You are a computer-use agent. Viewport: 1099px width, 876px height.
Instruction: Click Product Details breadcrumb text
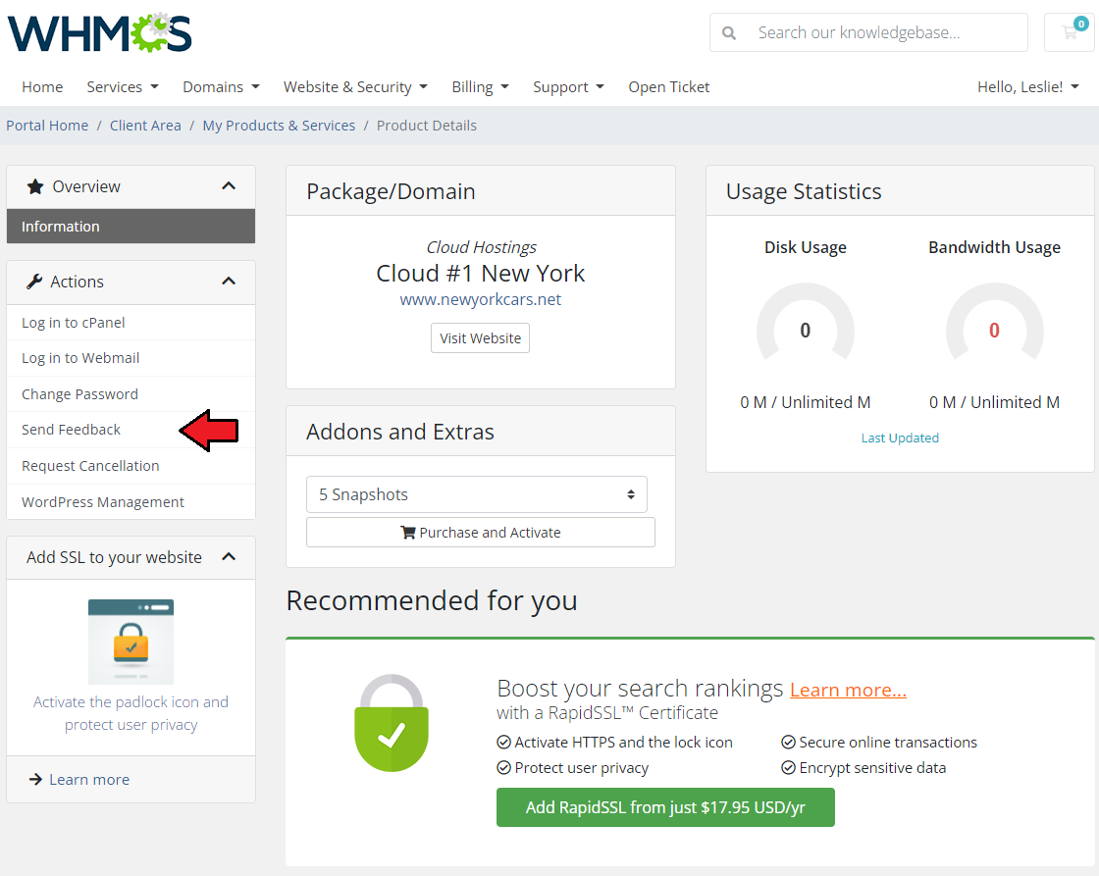[427, 126]
